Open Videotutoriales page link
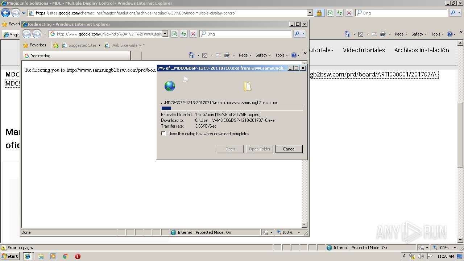 coord(364,50)
